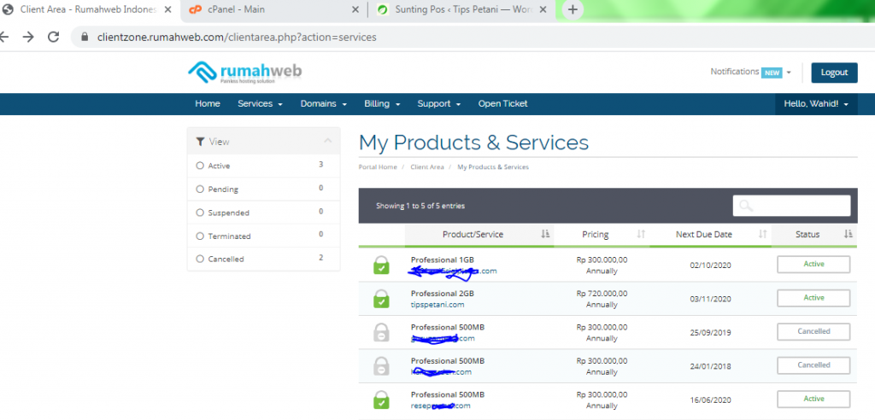875x420 pixels.
Task: Click the Rumahweb logo
Action: [x=245, y=73]
